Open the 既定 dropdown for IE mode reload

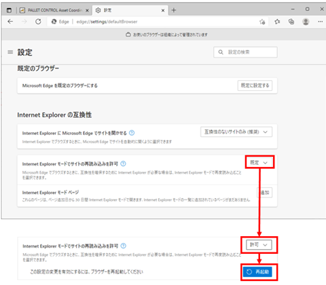coord(259,162)
